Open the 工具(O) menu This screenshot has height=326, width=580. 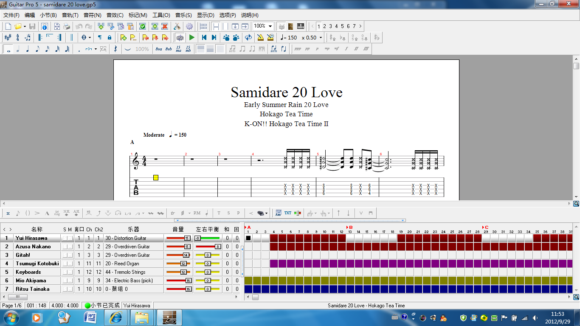click(161, 15)
